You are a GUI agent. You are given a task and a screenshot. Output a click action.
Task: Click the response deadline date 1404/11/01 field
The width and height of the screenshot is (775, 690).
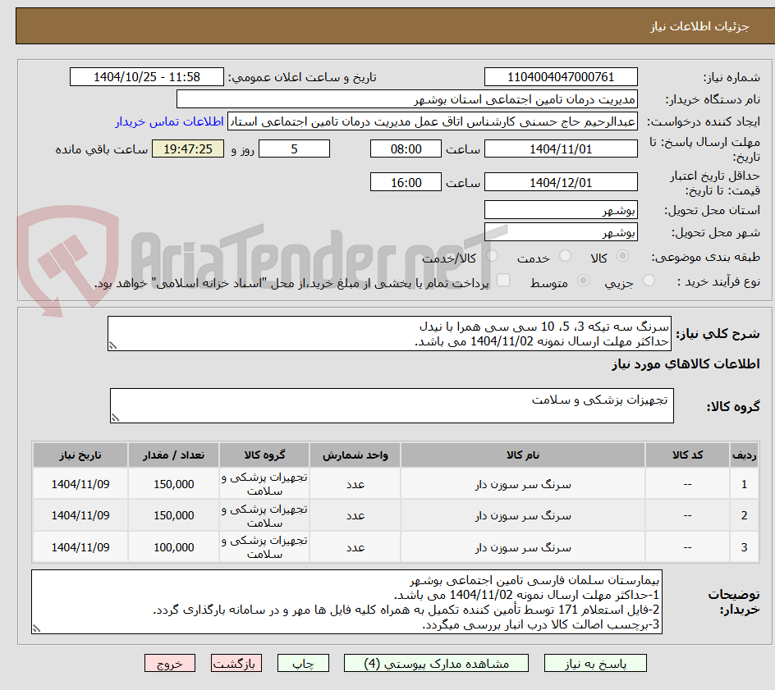click(561, 149)
